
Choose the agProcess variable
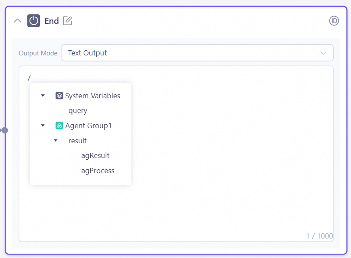click(x=98, y=171)
